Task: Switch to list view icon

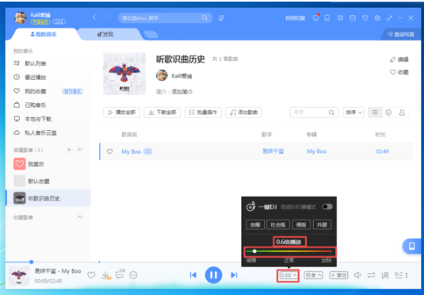Action: (375, 113)
